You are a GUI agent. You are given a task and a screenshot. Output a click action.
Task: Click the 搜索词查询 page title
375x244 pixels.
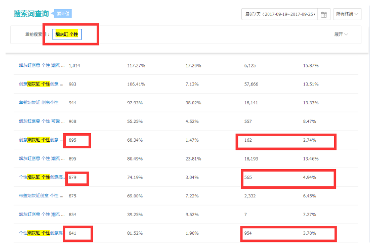pos(31,14)
